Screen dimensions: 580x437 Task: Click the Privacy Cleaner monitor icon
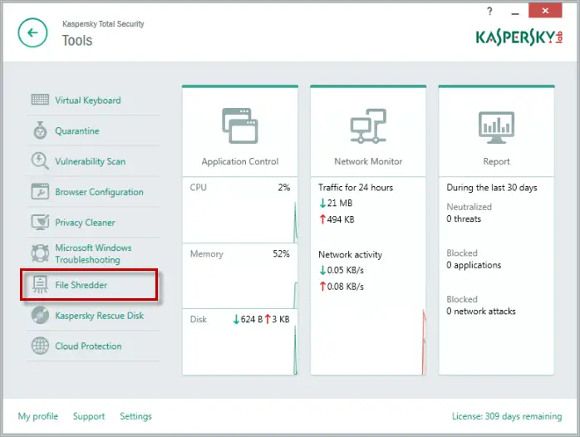pyautogui.click(x=40, y=222)
